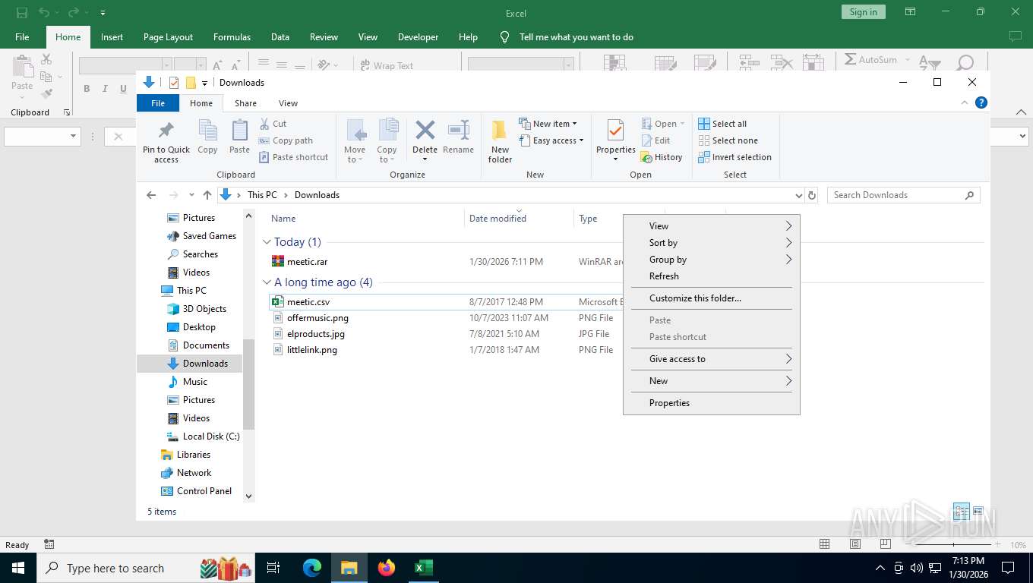Choose Customize this folder from menu
The image size is (1033, 583).
tap(712, 298)
